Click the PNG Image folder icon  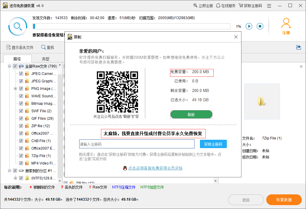pos(27,88)
